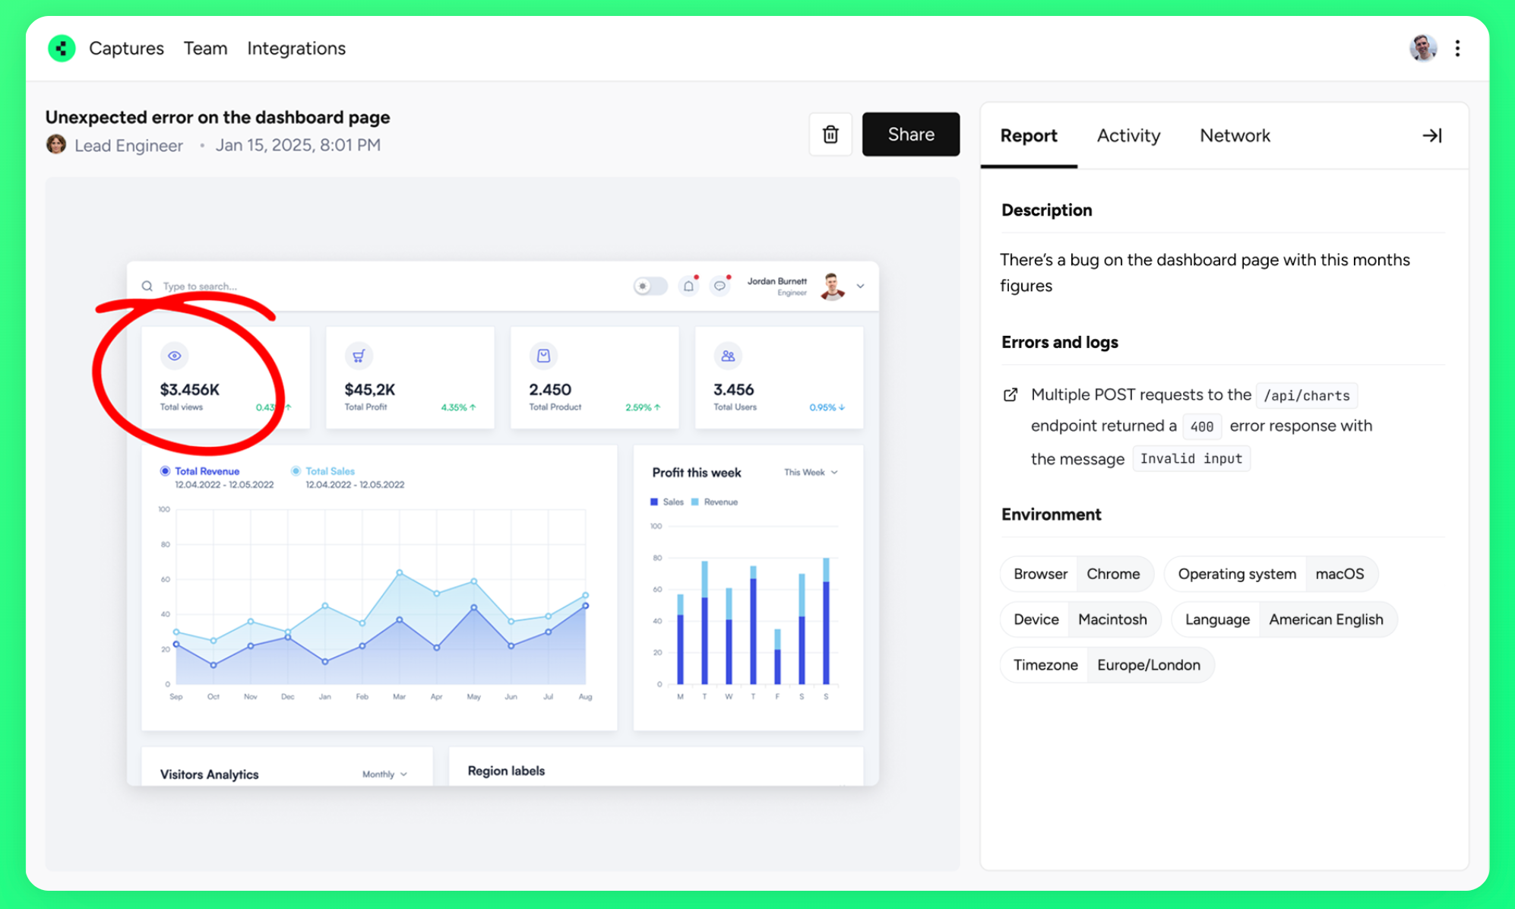Screen dimensions: 1515x909
Task: Switch to the Activity tab
Action: (1128, 135)
